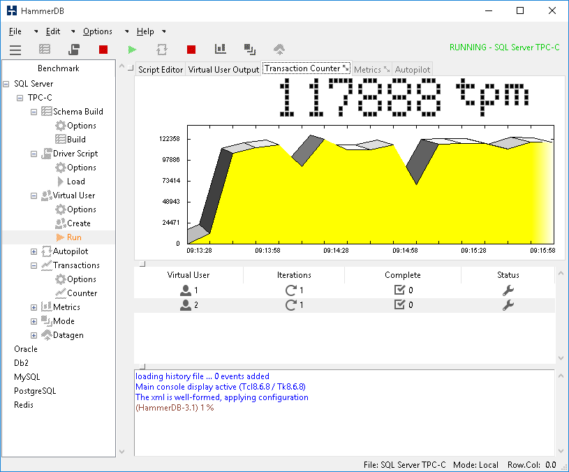The height and width of the screenshot is (472, 569).
Task: Collapse the Virtual User node
Action: pos(34,196)
